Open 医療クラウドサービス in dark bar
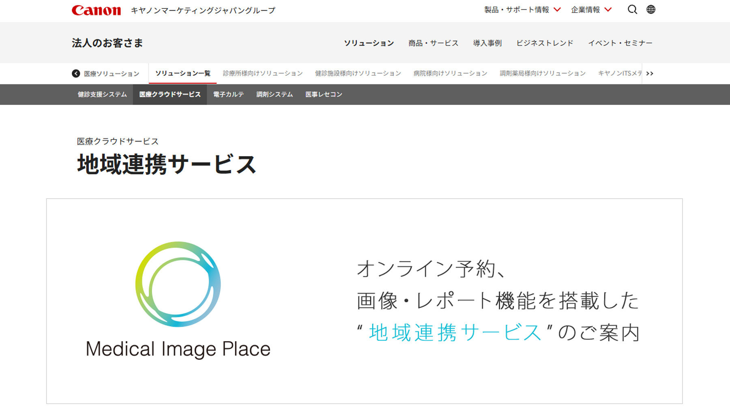Image resolution: width=730 pixels, height=407 pixels. [170, 95]
